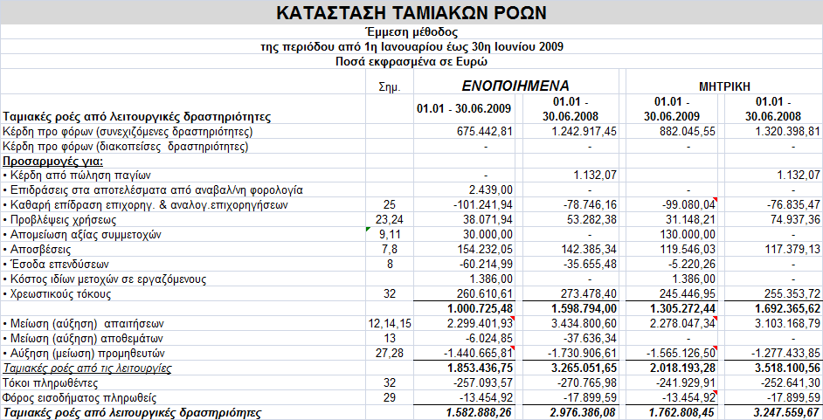The height and width of the screenshot is (420, 823).
Task: Select the note reference '13'
Action: click(x=390, y=338)
